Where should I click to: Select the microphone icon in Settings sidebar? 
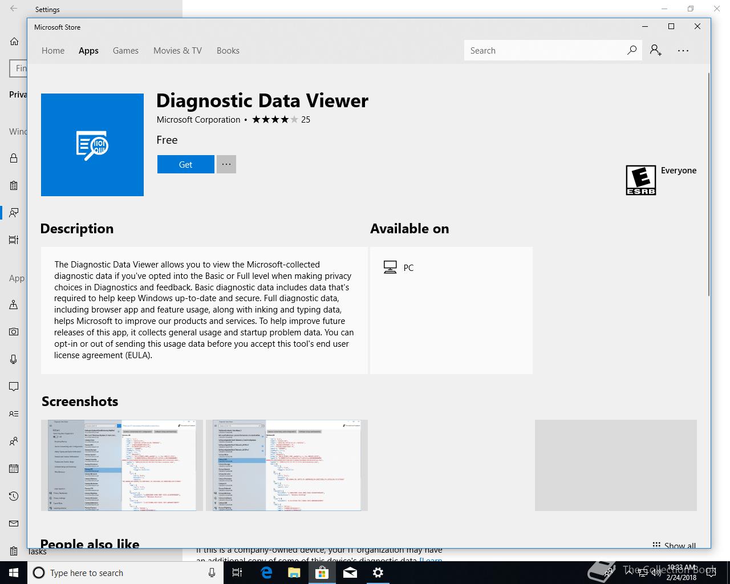(x=14, y=359)
